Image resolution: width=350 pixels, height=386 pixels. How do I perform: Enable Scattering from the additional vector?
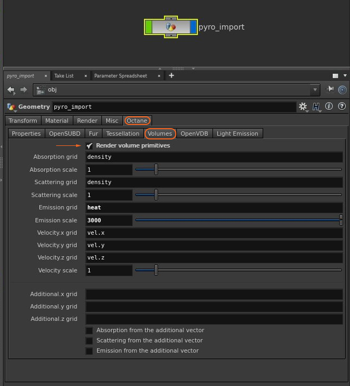pyautogui.click(x=90, y=341)
